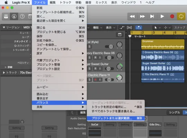187x138 pixels.
Task: Record-enable Groovy Electric Bass 06 track
Action: 96,58
